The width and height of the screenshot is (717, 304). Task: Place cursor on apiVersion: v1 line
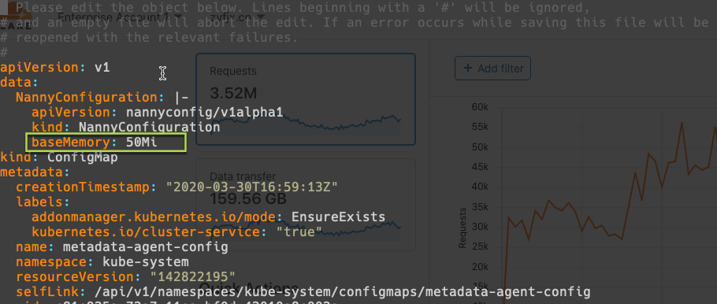click(55, 68)
